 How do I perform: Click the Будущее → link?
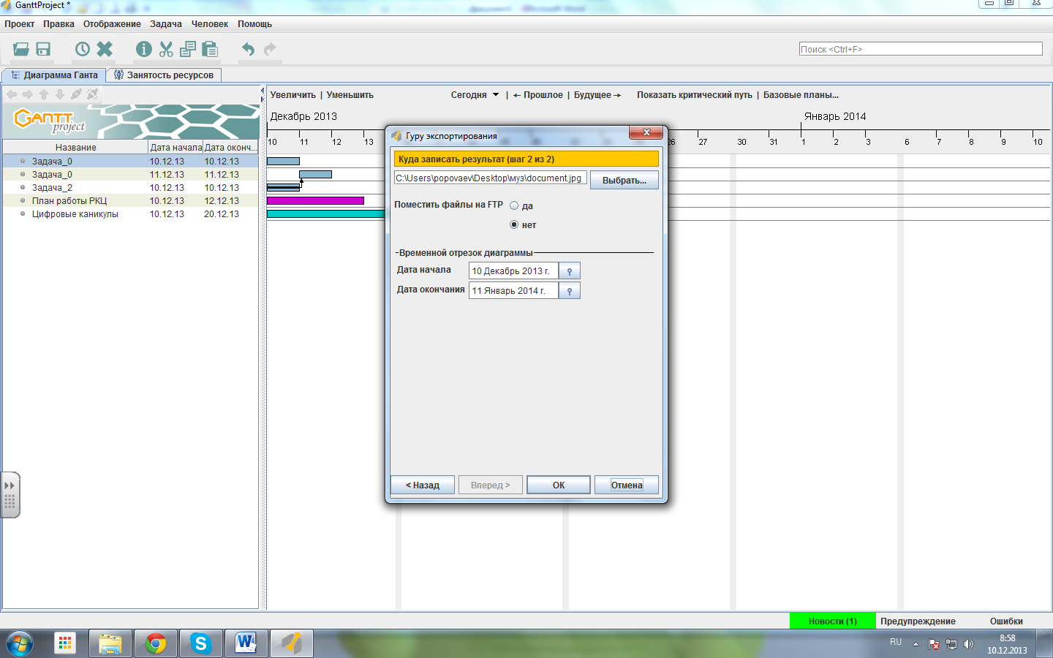[x=597, y=95]
